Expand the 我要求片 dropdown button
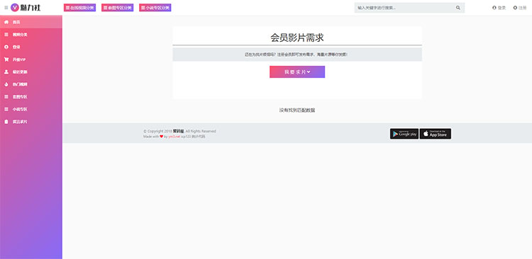 [297, 71]
